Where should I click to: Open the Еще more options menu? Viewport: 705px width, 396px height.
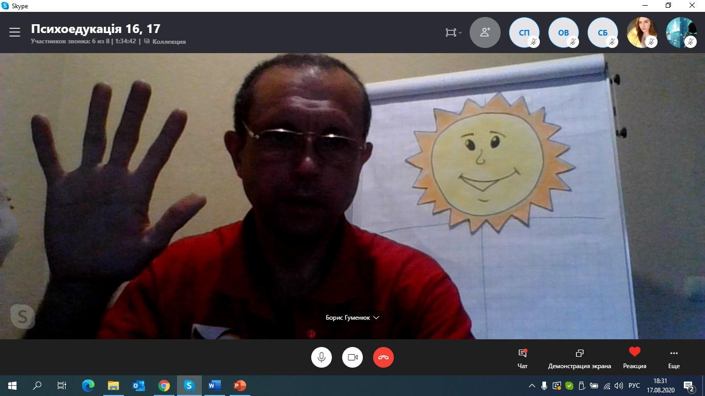tap(674, 358)
